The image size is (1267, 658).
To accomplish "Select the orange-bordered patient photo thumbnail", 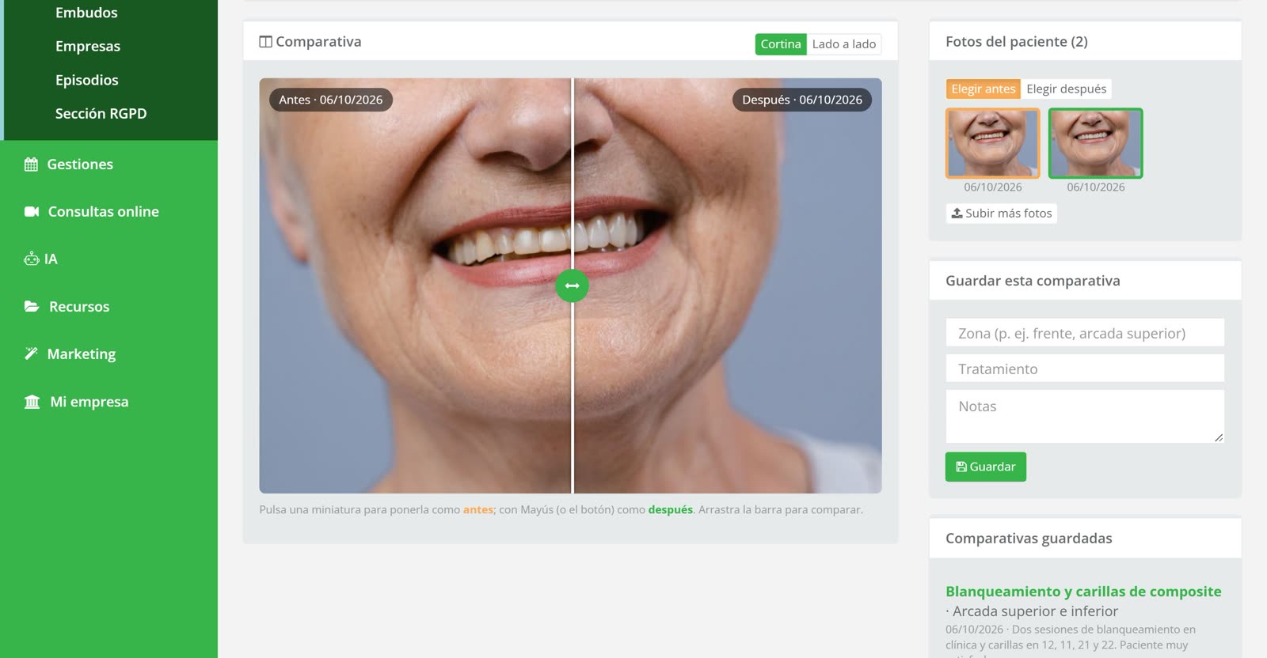I will (993, 143).
